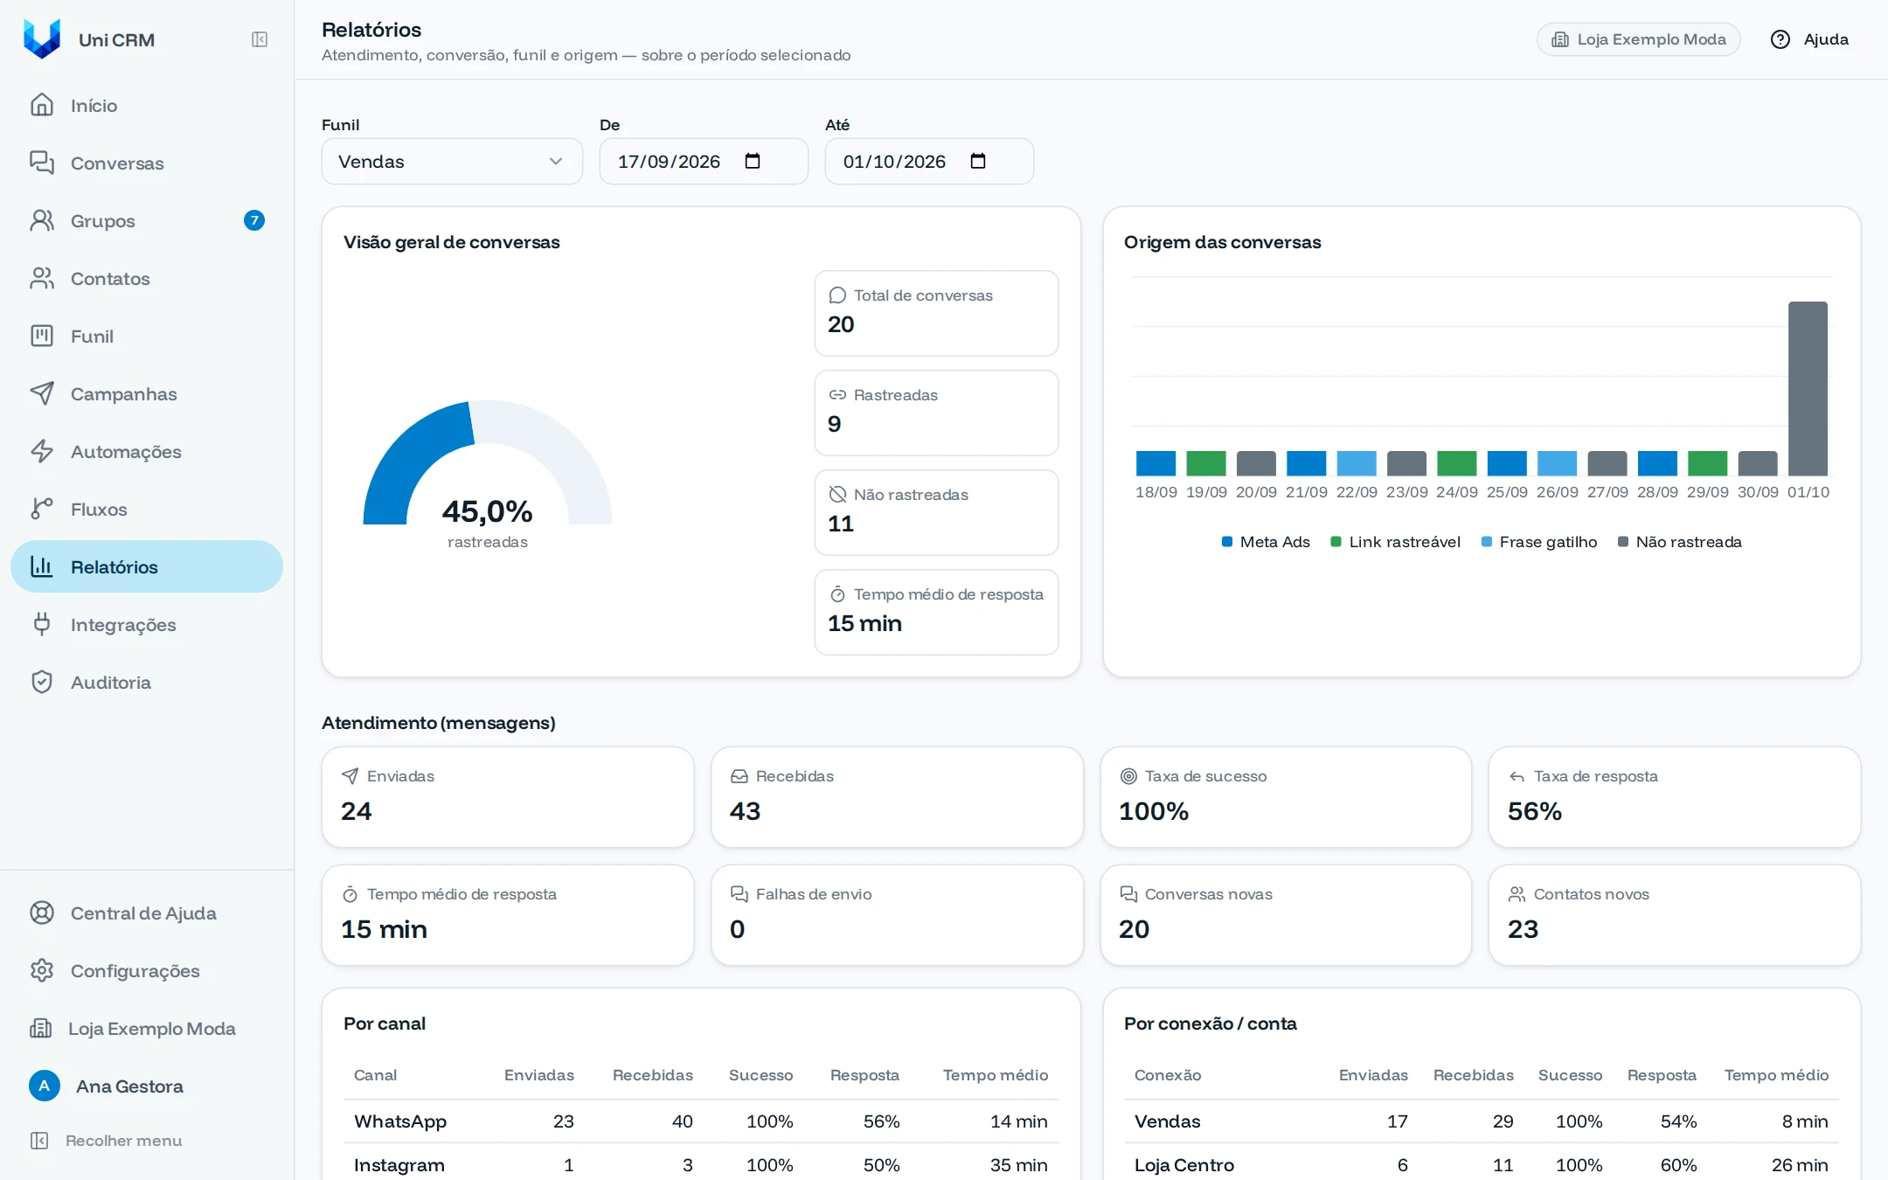The image size is (1888, 1180).
Task: Click the Ana Gestora avatar
Action: (x=45, y=1086)
